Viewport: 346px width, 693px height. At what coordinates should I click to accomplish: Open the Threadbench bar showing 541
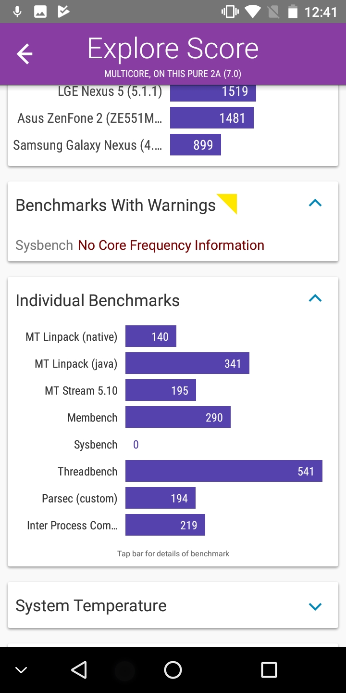tap(223, 471)
